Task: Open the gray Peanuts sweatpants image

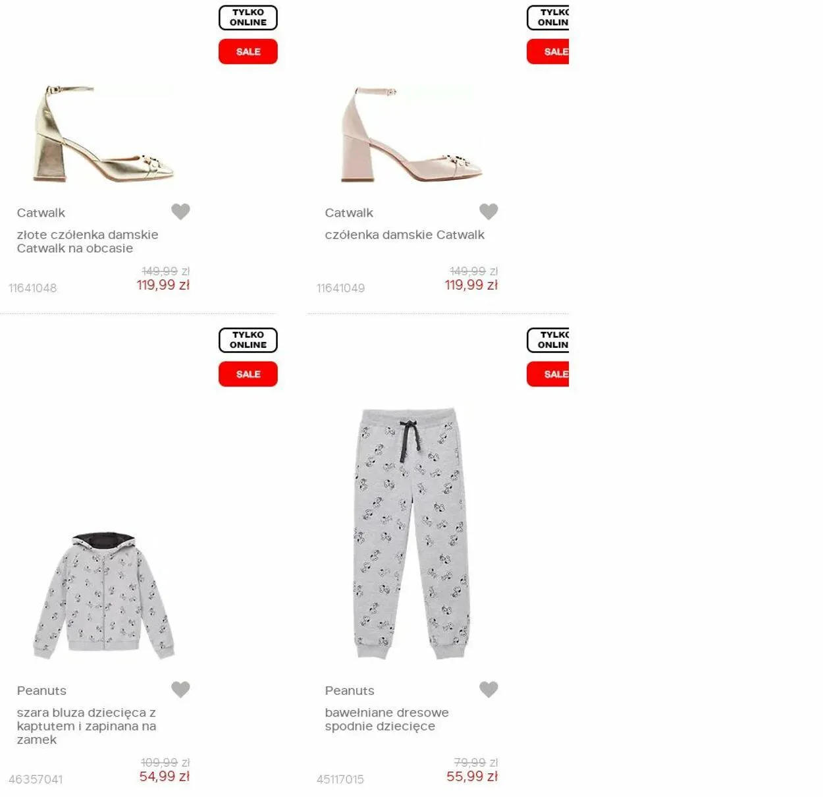Action: point(412,534)
